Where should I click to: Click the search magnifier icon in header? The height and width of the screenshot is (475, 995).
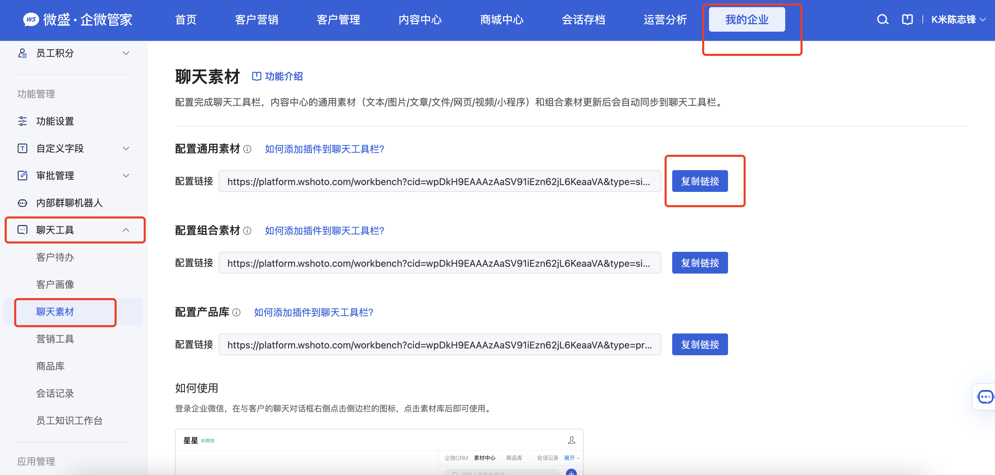883,19
